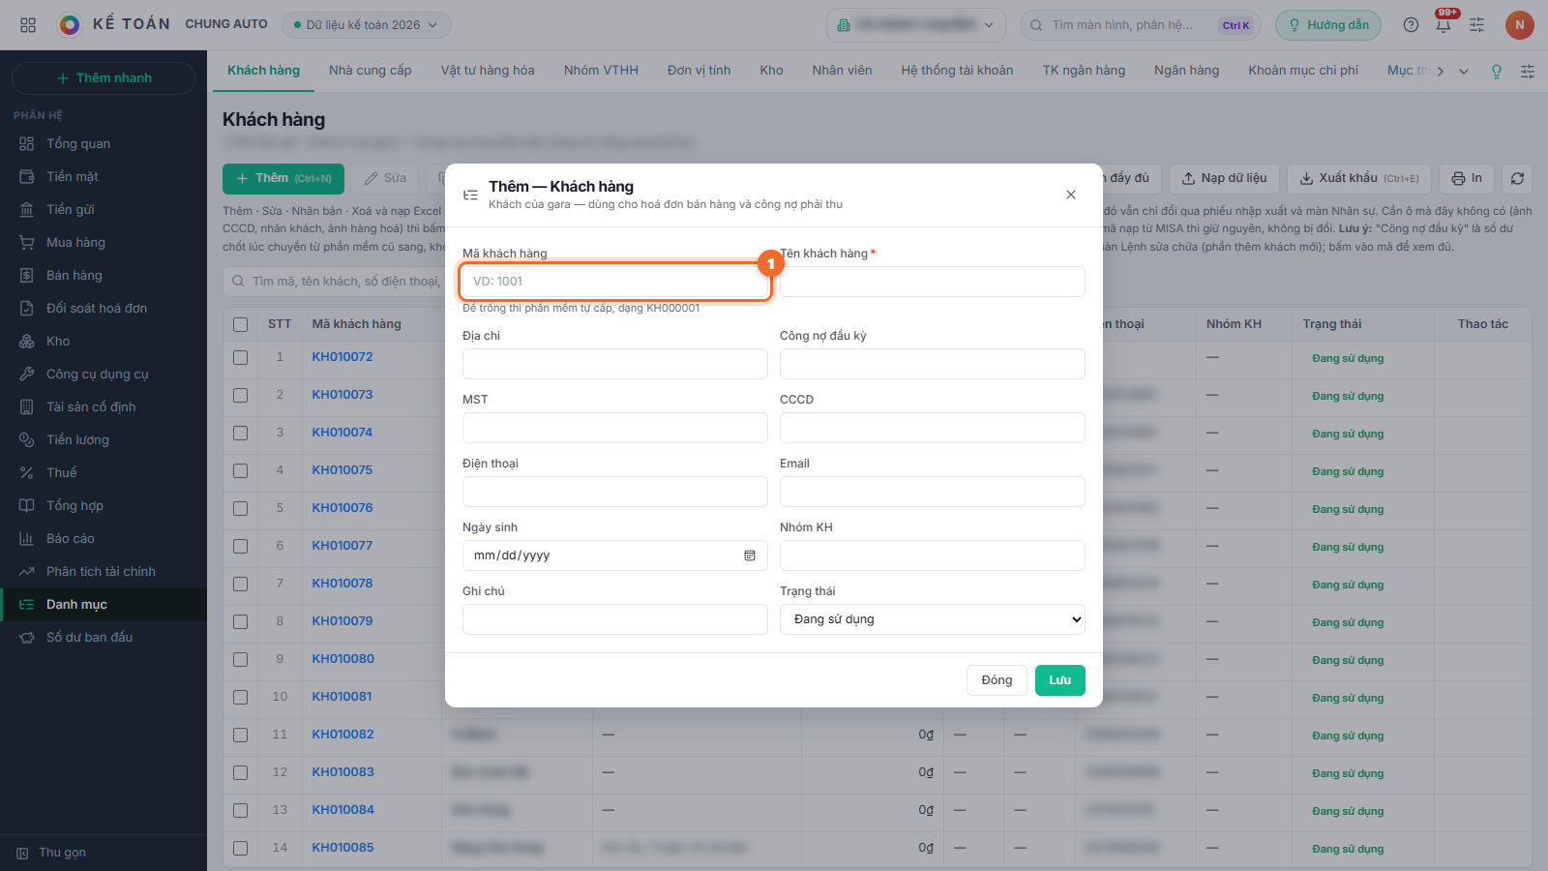1548x871 pixels.
Task: Click the Thêm nhanh button
Action: 104,78
